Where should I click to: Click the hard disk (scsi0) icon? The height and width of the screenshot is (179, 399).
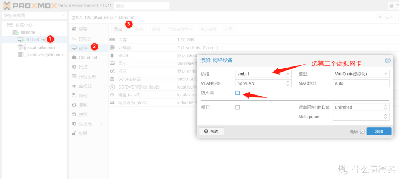coord(112,95)
